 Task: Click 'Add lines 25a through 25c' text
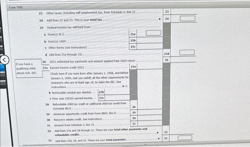point(66,55)
